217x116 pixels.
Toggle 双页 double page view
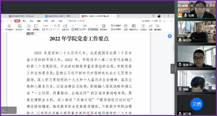tap(83, 29)
